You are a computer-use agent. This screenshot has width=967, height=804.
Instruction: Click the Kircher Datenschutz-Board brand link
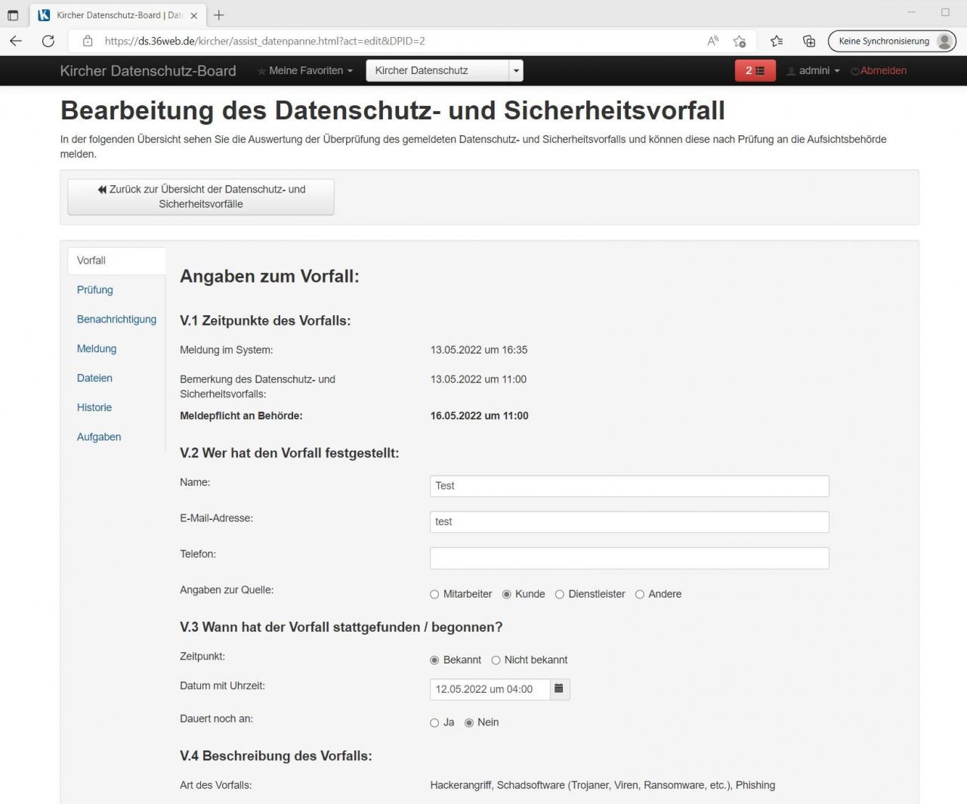[148, 70]
